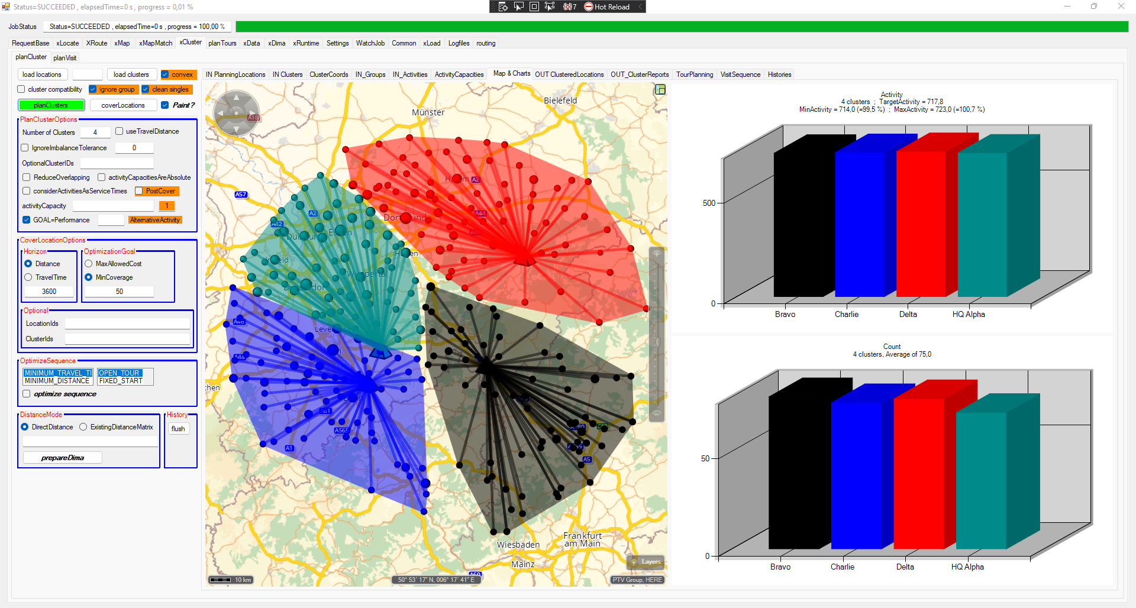This screenshot has width=1136, height=608.
Task: Open the live visual tree icon
Action: pyautogui.click(x=503, y=7)
